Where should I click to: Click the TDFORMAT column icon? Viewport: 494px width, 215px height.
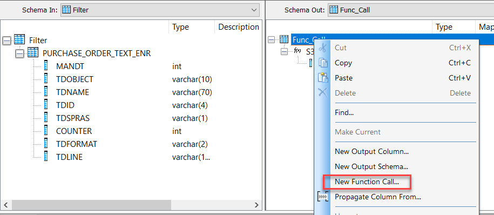46,144
